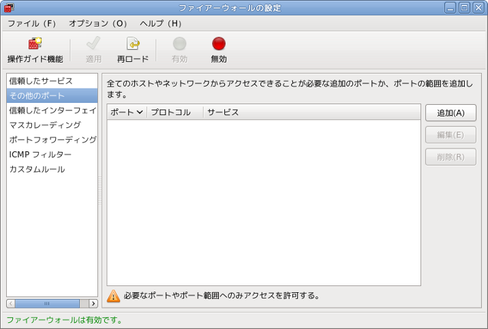
Task: Select ICMP フィルター in the sidebar
Action: [x=52, y=155]
